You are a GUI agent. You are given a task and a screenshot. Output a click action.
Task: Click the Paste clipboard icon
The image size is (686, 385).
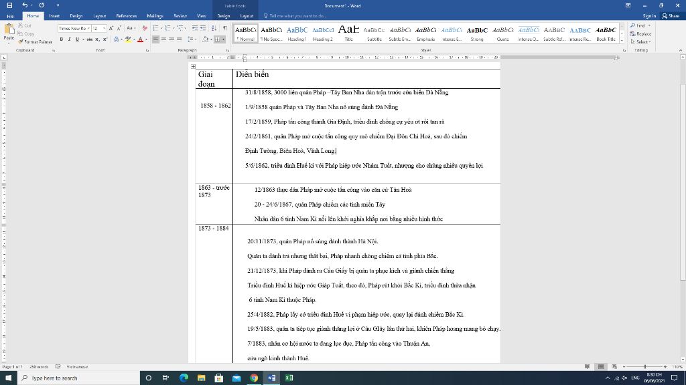pos(9,30)
